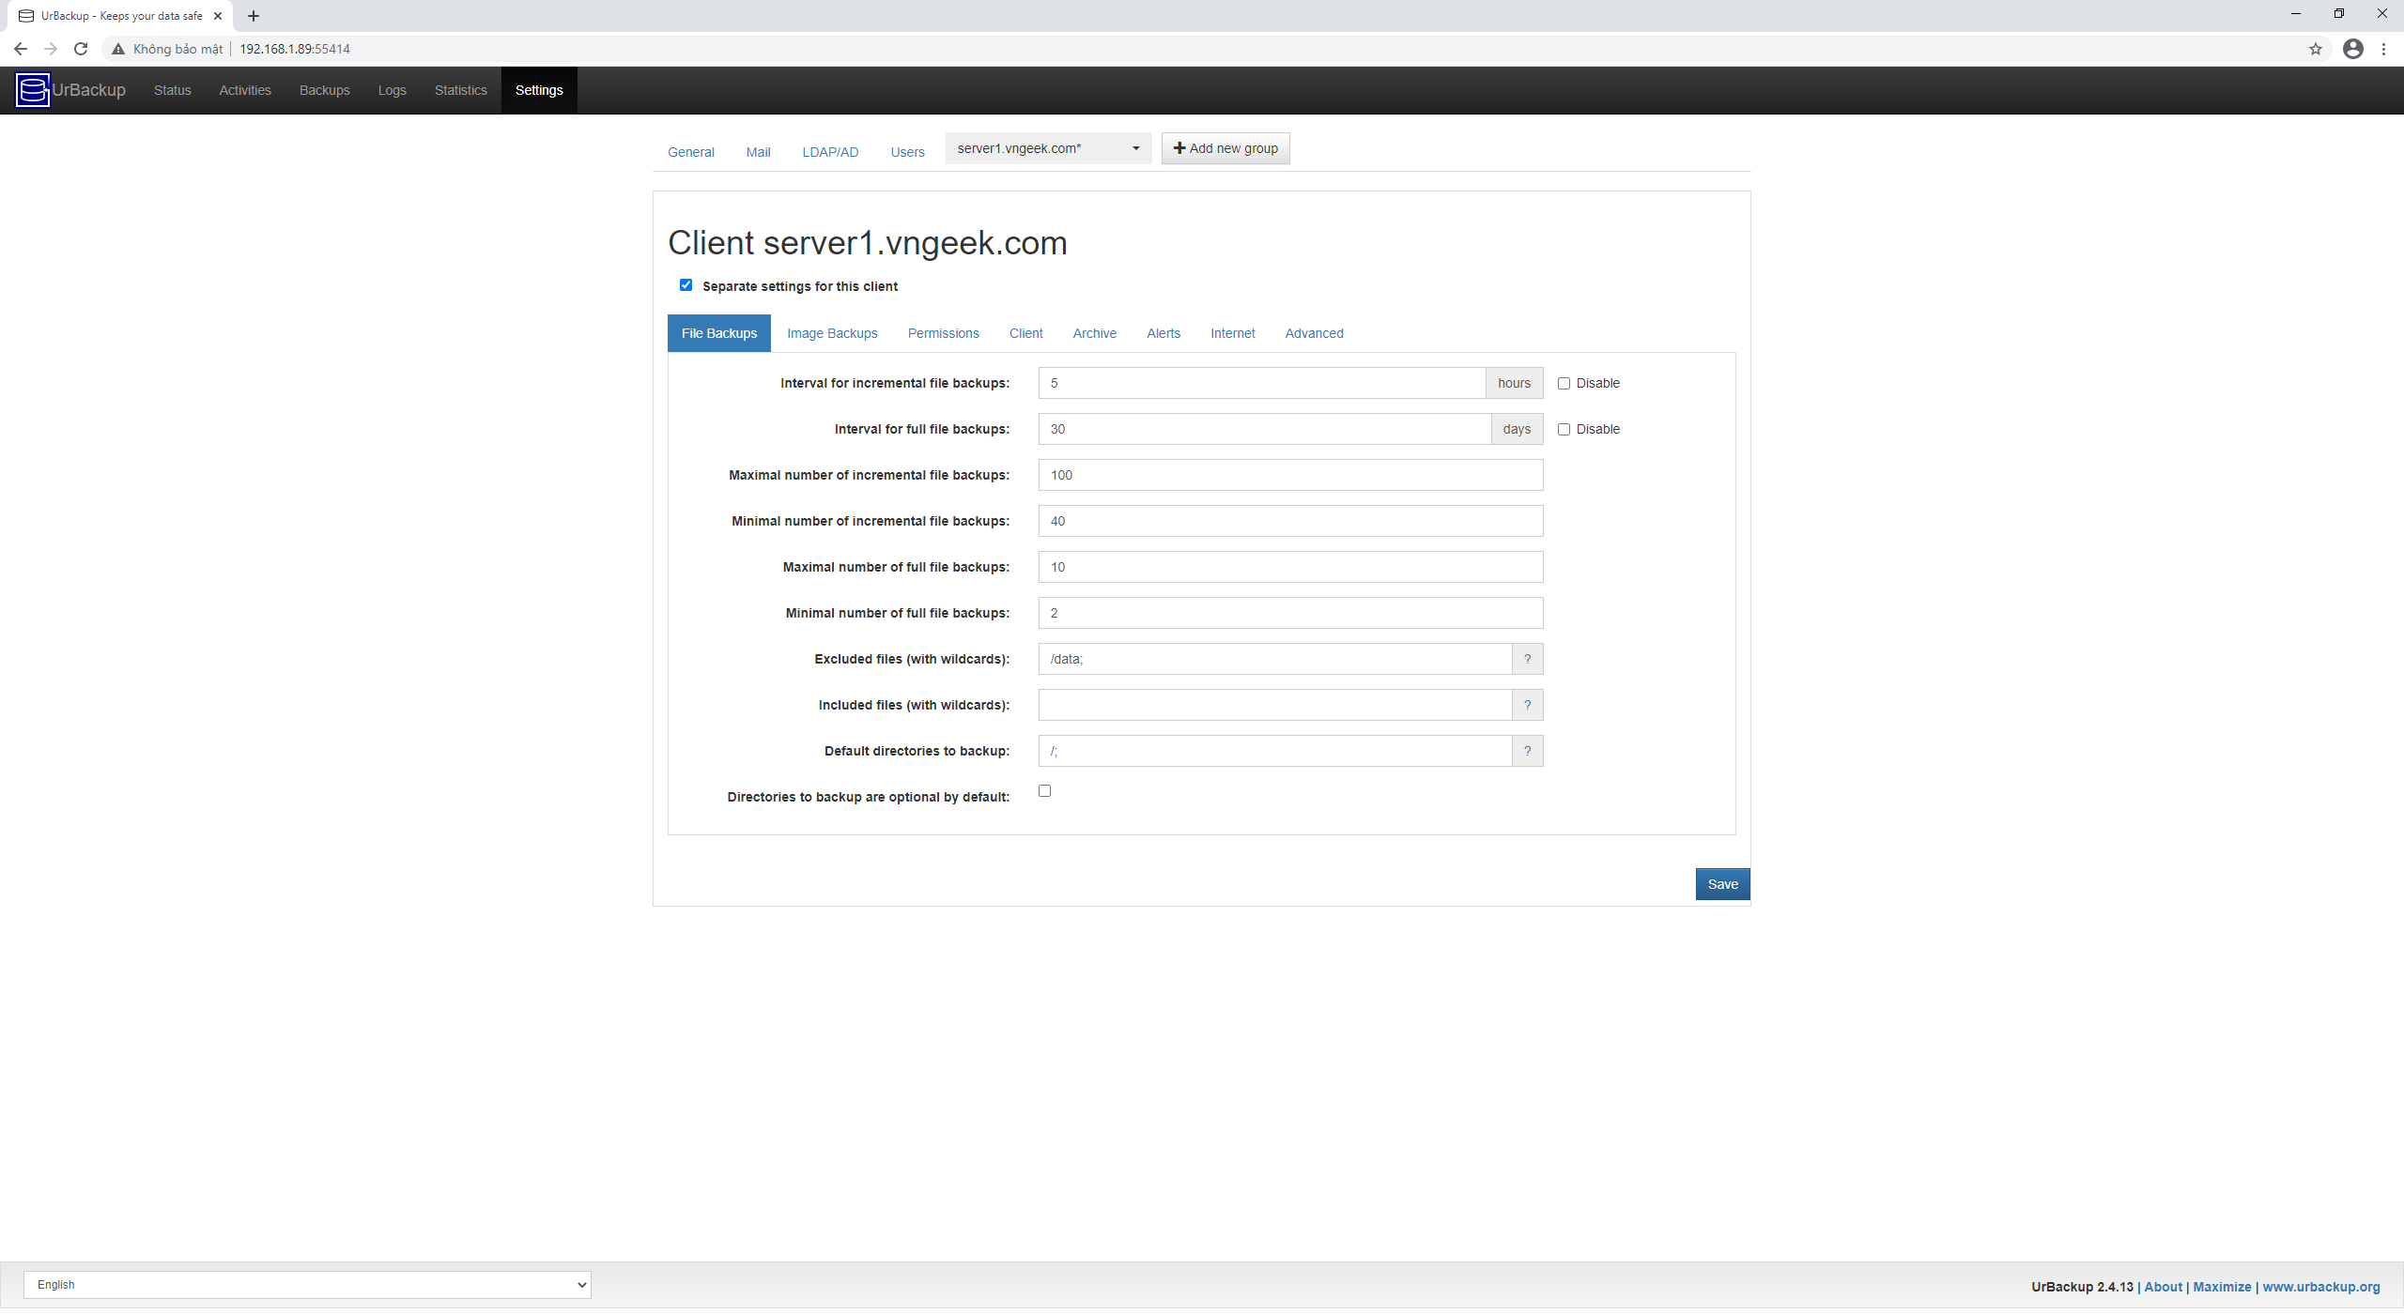The image size is (2404, 1314).
Task: Visit www.urbackup.org link
Action: pos(2321,1287)
